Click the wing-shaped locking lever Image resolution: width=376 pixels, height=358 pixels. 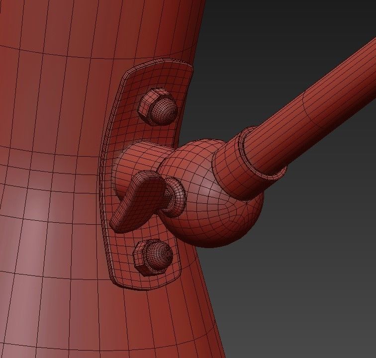138,202
